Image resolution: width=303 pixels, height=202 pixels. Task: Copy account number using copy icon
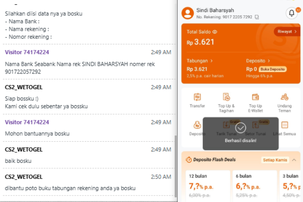257,17
